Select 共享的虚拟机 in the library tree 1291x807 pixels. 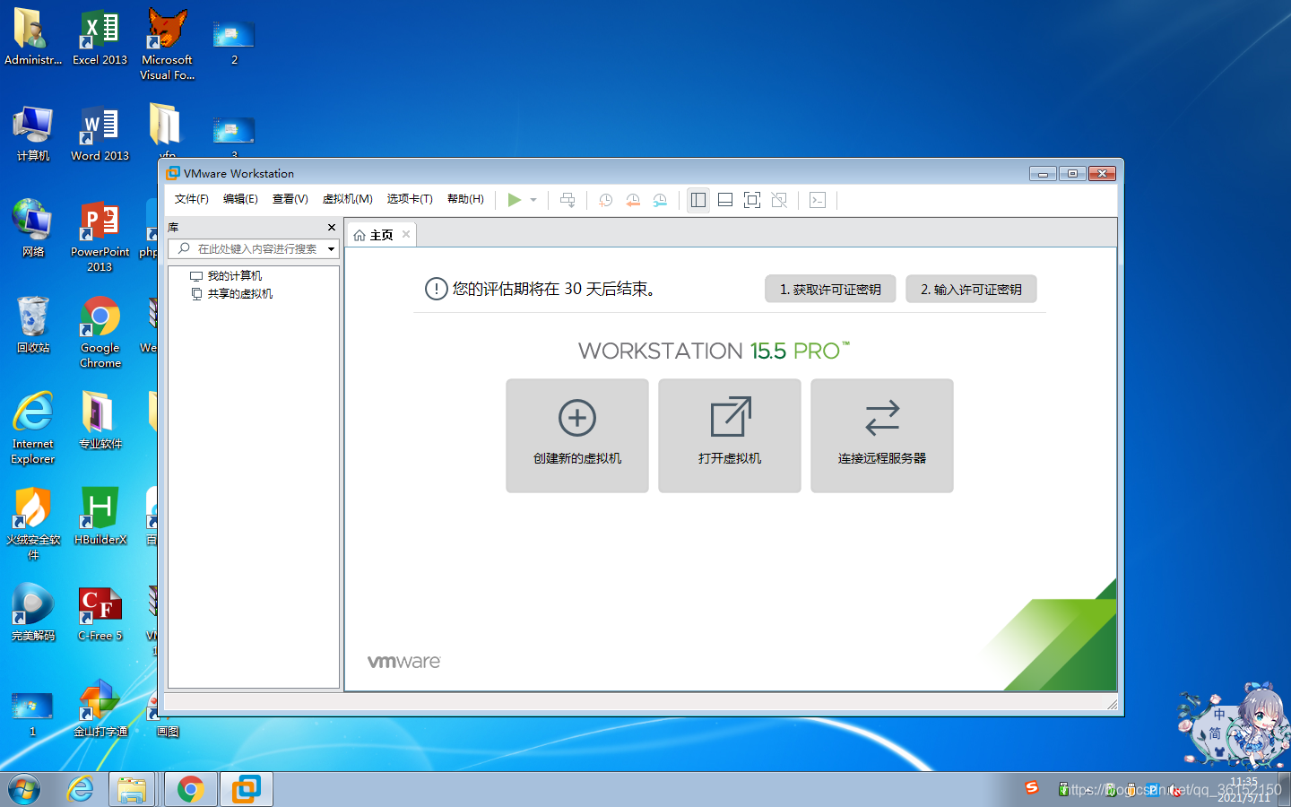[231, 294]
